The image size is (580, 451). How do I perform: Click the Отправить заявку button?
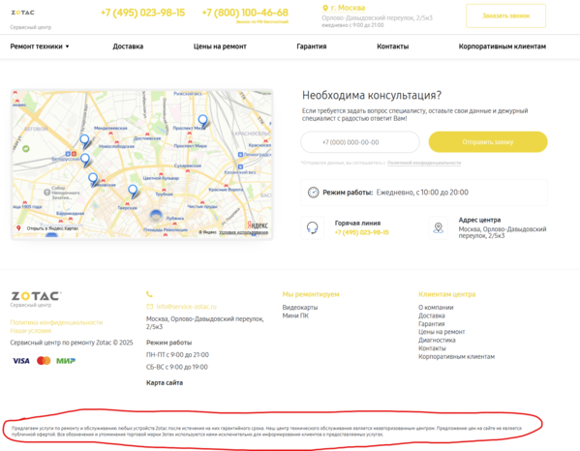(488, 142)
